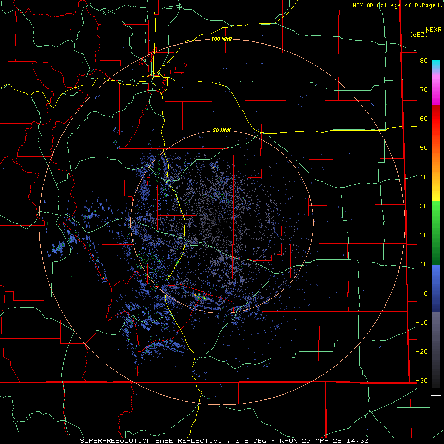The height and width of the screenshot is (444, 444).
Task: Click the KPUX station identifier in caption
Action: pyautogui.click(x=289, y=441)
